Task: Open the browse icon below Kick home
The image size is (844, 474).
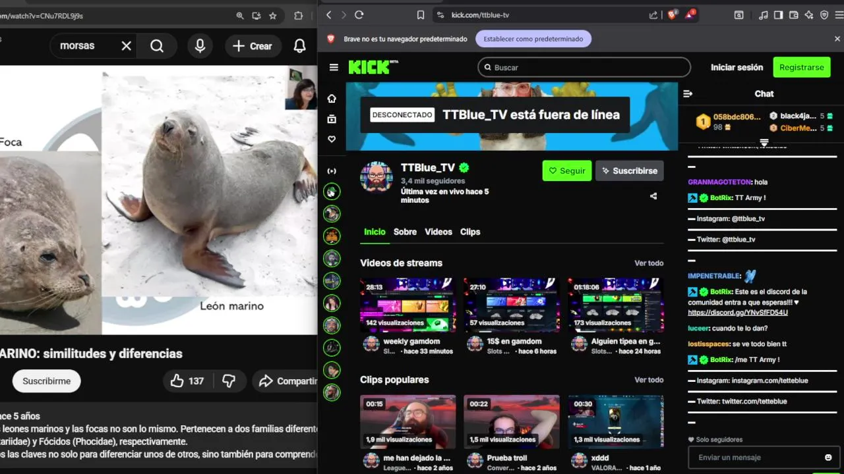Action: point(332,119)
